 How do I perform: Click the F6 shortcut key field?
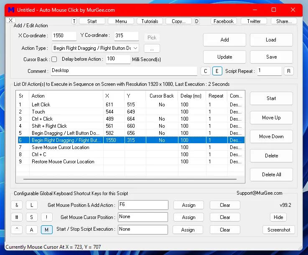(143, 205)
